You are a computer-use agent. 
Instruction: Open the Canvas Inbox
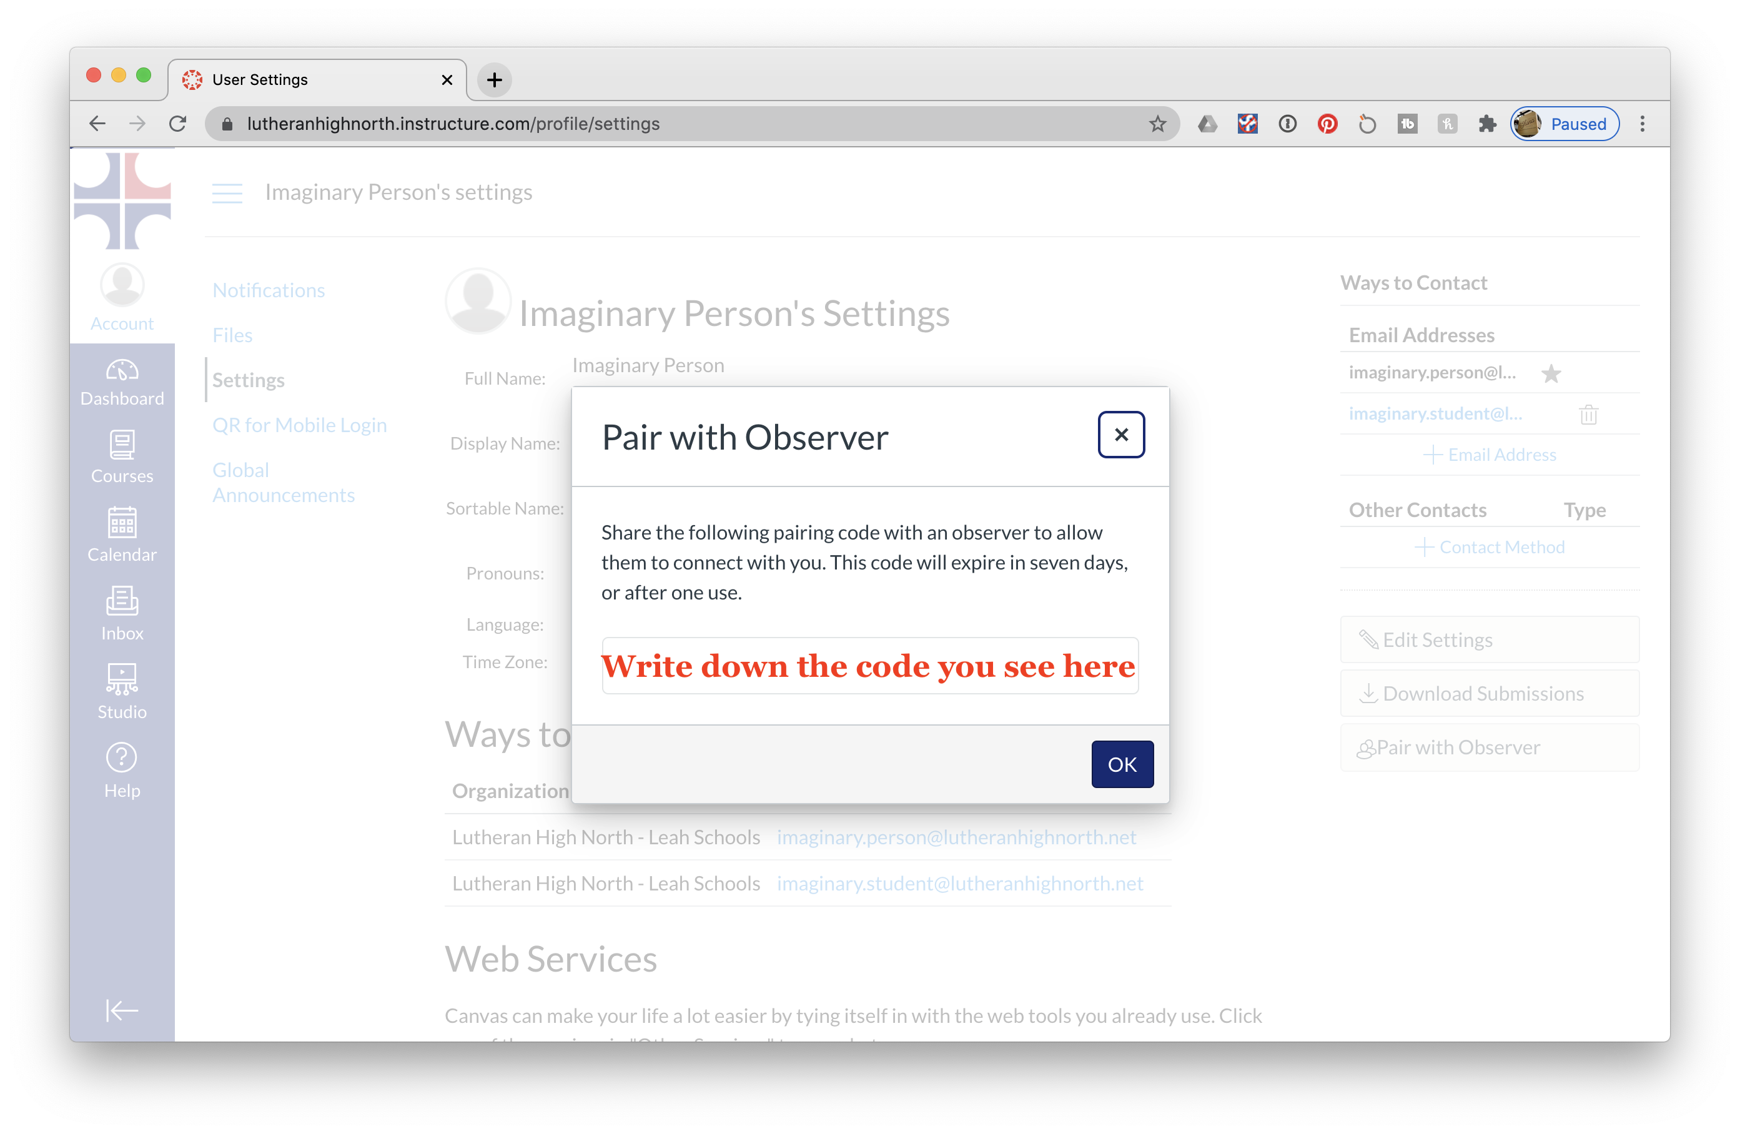coord(122,614)
